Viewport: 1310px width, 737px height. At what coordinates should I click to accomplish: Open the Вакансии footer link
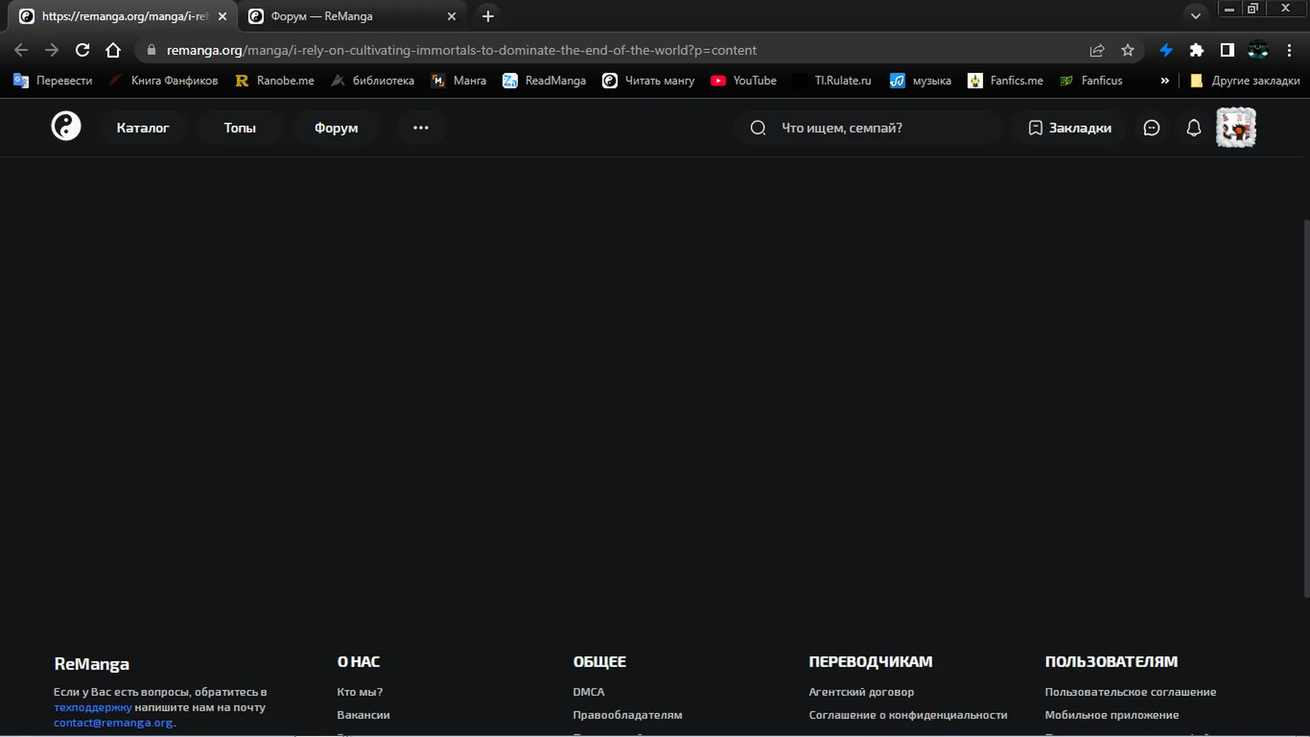pos(363,715)
